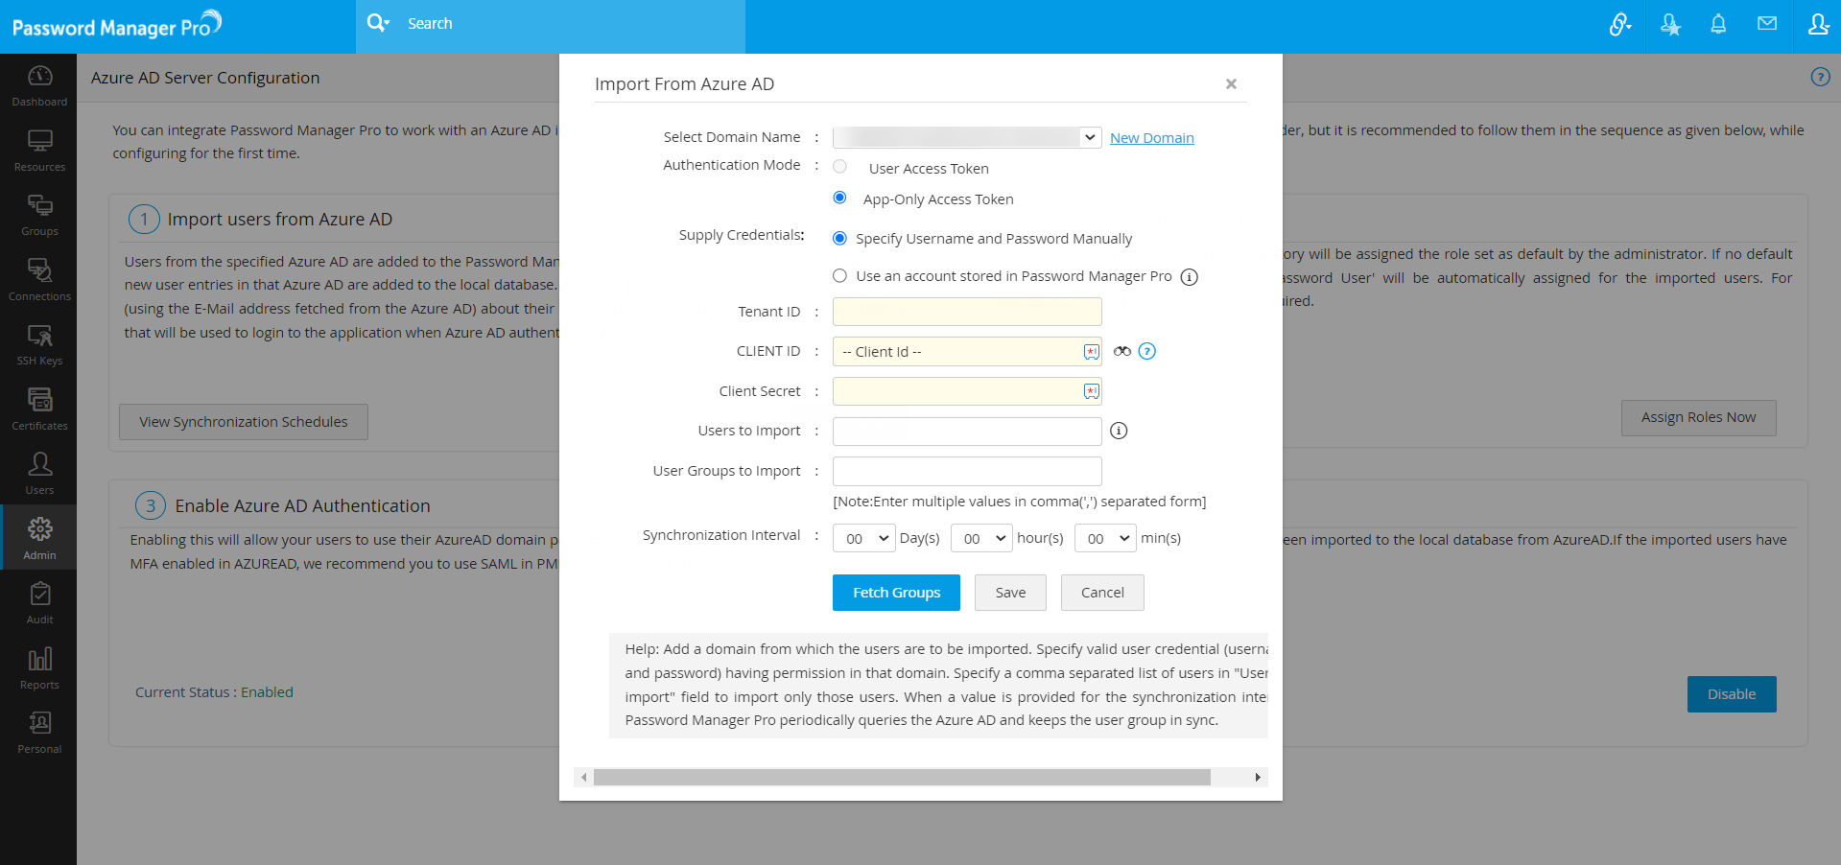Select User Access Token authentication mode
Screen dimensions: 1841x865
(839, 167)
